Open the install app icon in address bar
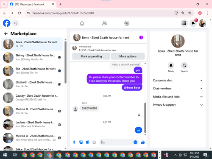Screen dimensions: 212x159 (x=176, y=13)
